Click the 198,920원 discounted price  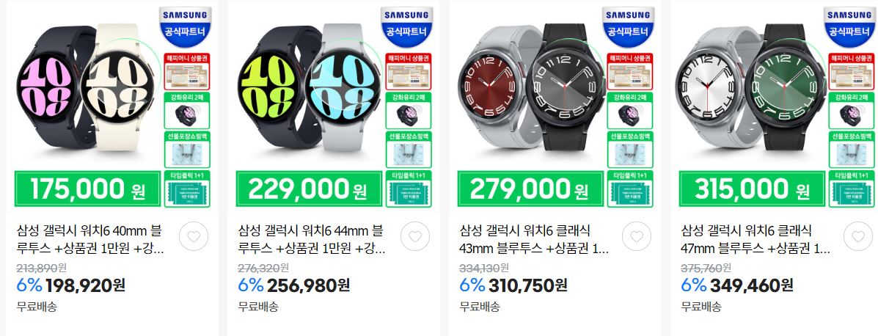[x=85, y=285]
